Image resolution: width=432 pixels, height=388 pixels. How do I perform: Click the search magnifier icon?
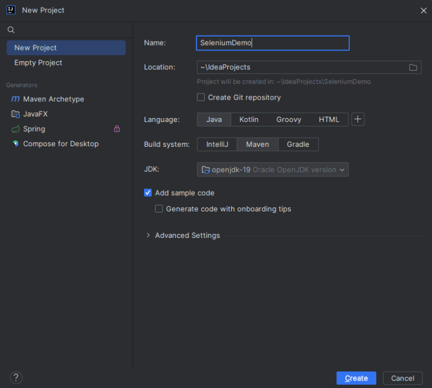(11, 30)
